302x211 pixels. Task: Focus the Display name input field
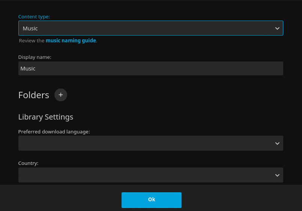tap(150, 69)
